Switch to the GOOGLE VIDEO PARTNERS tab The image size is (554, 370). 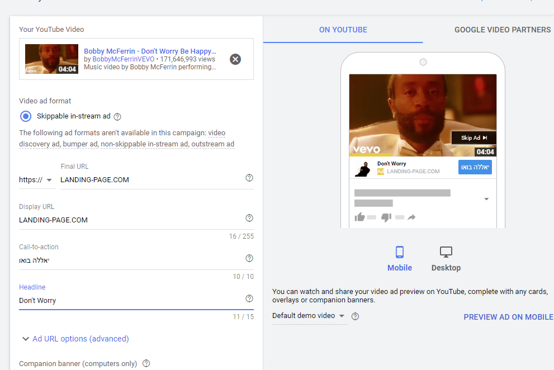[503, 30]
